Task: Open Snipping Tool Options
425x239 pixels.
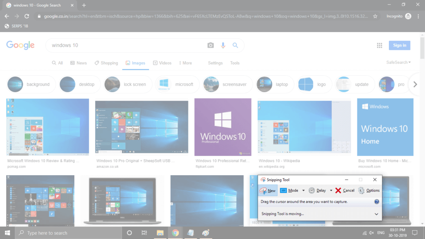Action: coord(369,190)
